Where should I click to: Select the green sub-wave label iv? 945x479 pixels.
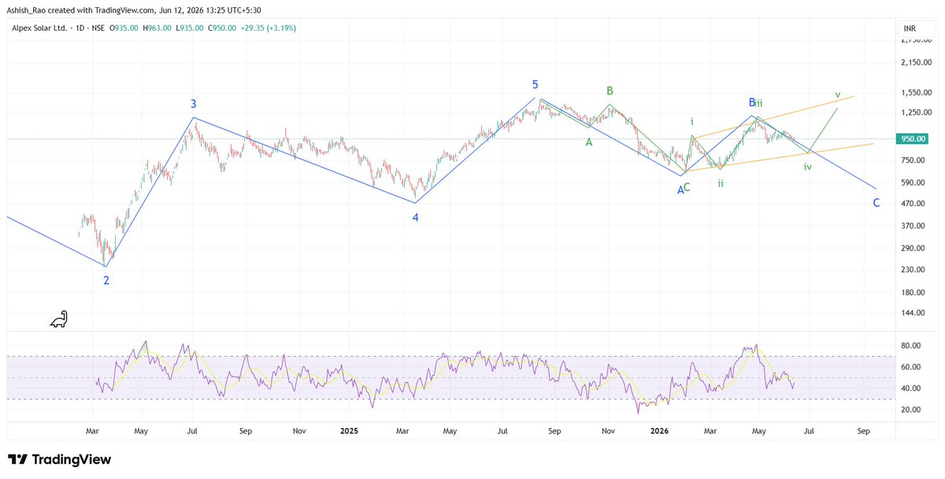[x=808, y=167]
